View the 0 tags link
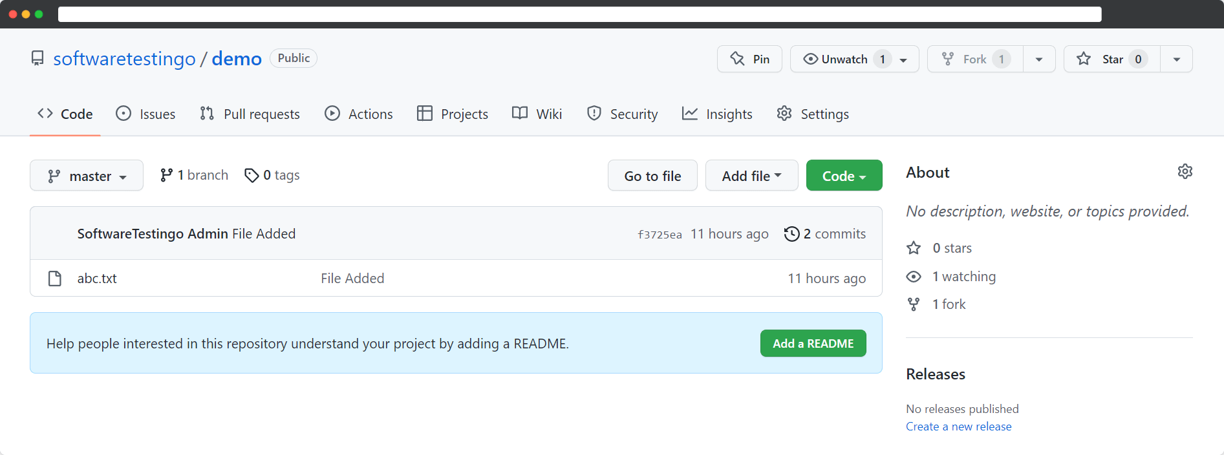The height and width of the screenshot is (455, 1224). click(272, 175)
